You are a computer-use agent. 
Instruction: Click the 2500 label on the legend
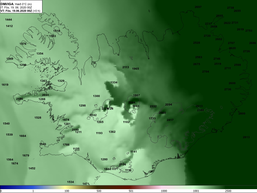[x=228, y=191]
